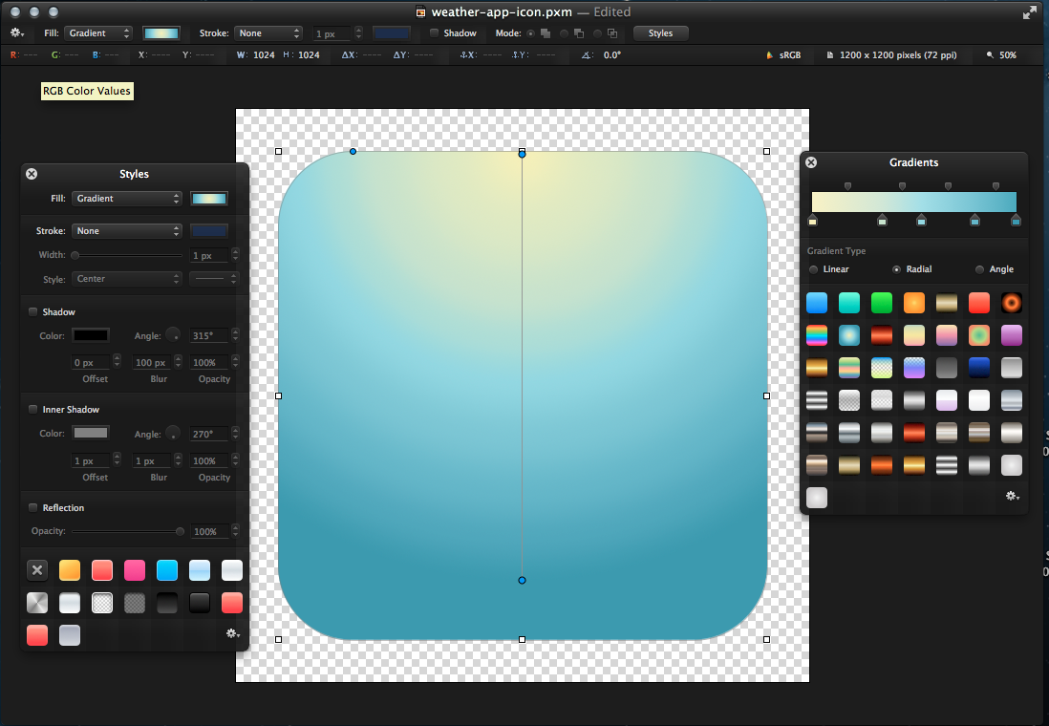This screenshot has height=726, width=1049.
Task: Open the Stroke None dropdown in the toolbar
Action: point(268,32)
